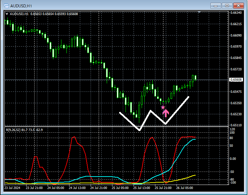Click the indicator scale value -50
Image resolution: width=248 pixels, height=195 pixels.
click(232, 172)
